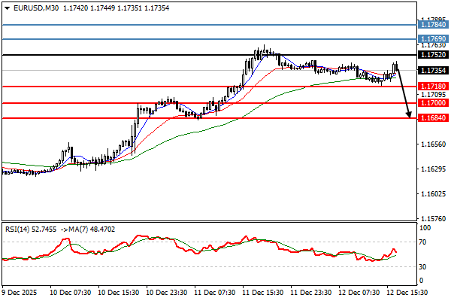The height and width of the screenshot is (301, 451).
Task: Click the RSI(14) indicator label
Action: pos(18,228)
